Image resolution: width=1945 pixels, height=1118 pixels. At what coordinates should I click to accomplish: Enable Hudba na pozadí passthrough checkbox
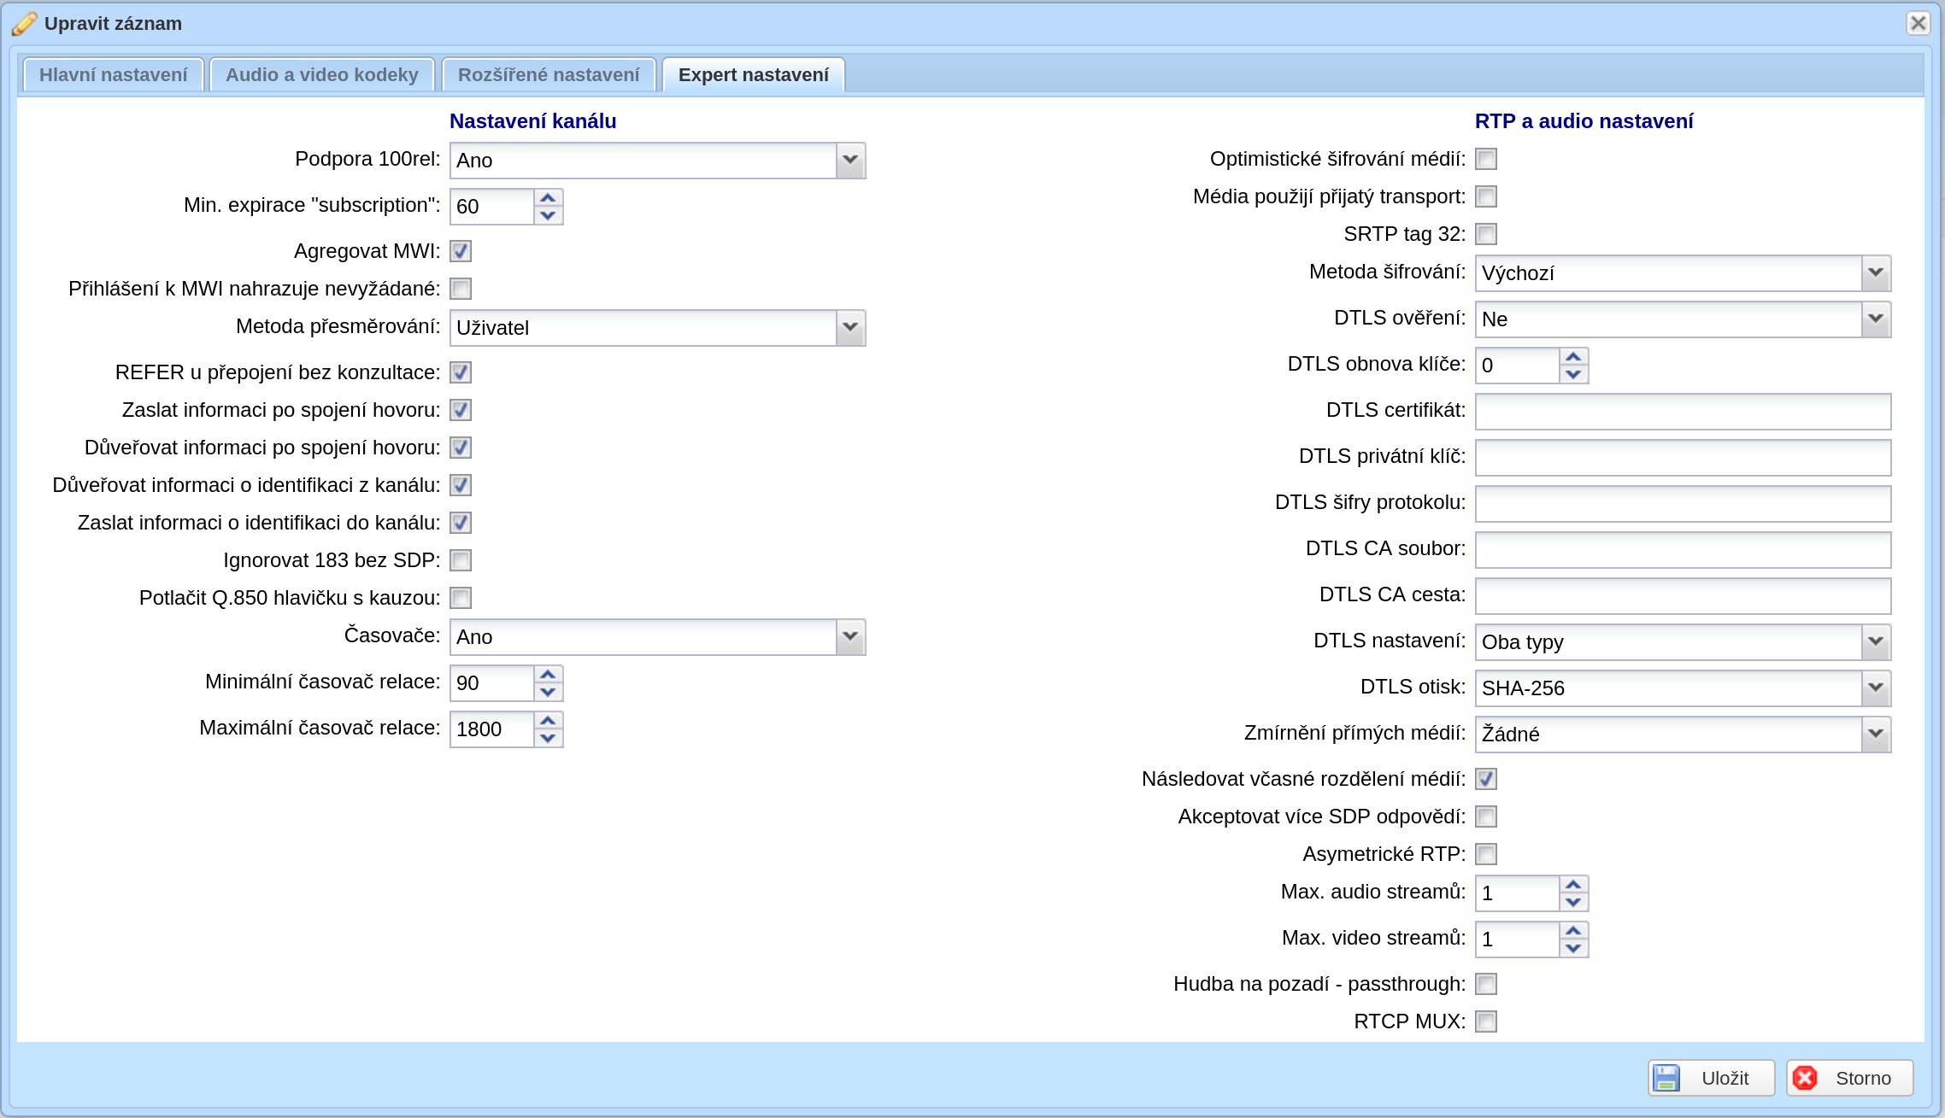tap(1486, 984)
